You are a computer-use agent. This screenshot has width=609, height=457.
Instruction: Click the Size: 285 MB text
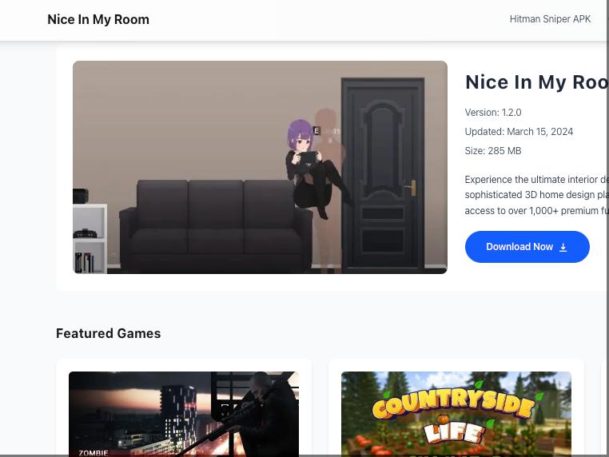tap(493, 151)
